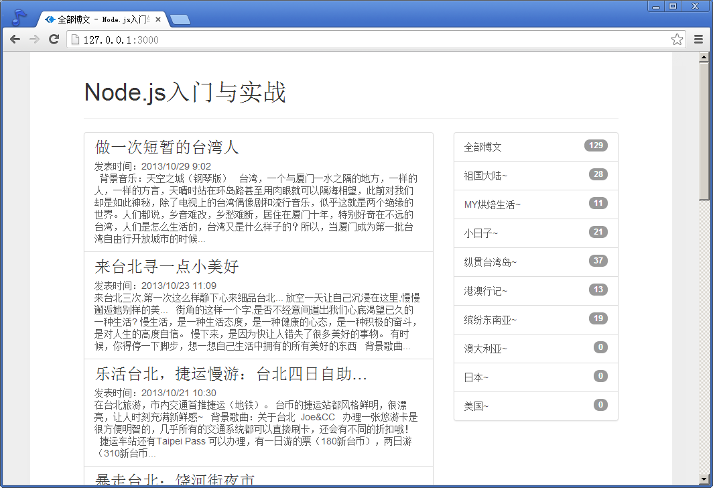713x488 pixels.
Task: Click the vertical scrollbar thumb
Action: tap(704, 131)
